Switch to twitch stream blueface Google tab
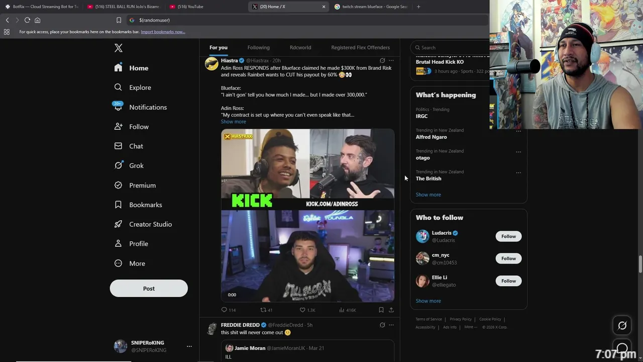Viewport: 643px width, 362px height. click(371, 7)
